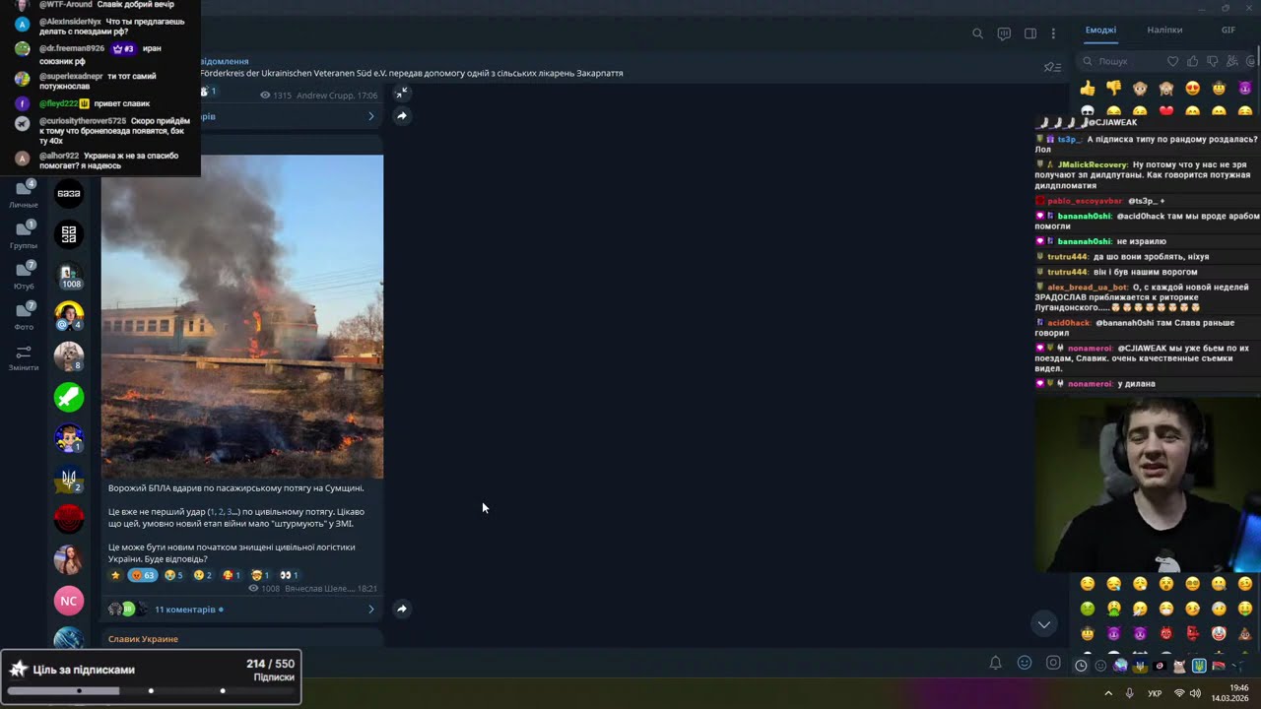
Task: Switch the УКР keyboard language
Action: point(1155,693)
